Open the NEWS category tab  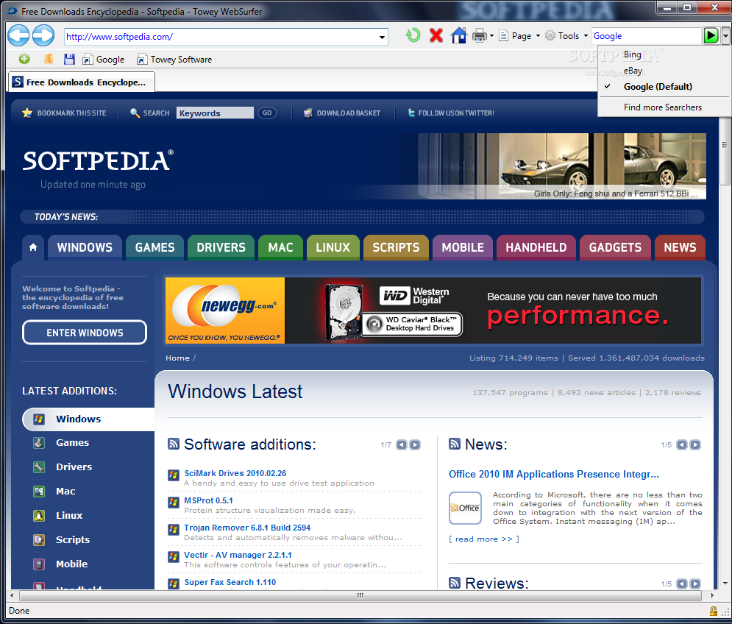[680, 247]
